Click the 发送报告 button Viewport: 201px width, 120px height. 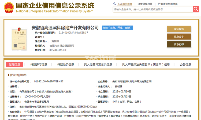click(x=179, y=29)
